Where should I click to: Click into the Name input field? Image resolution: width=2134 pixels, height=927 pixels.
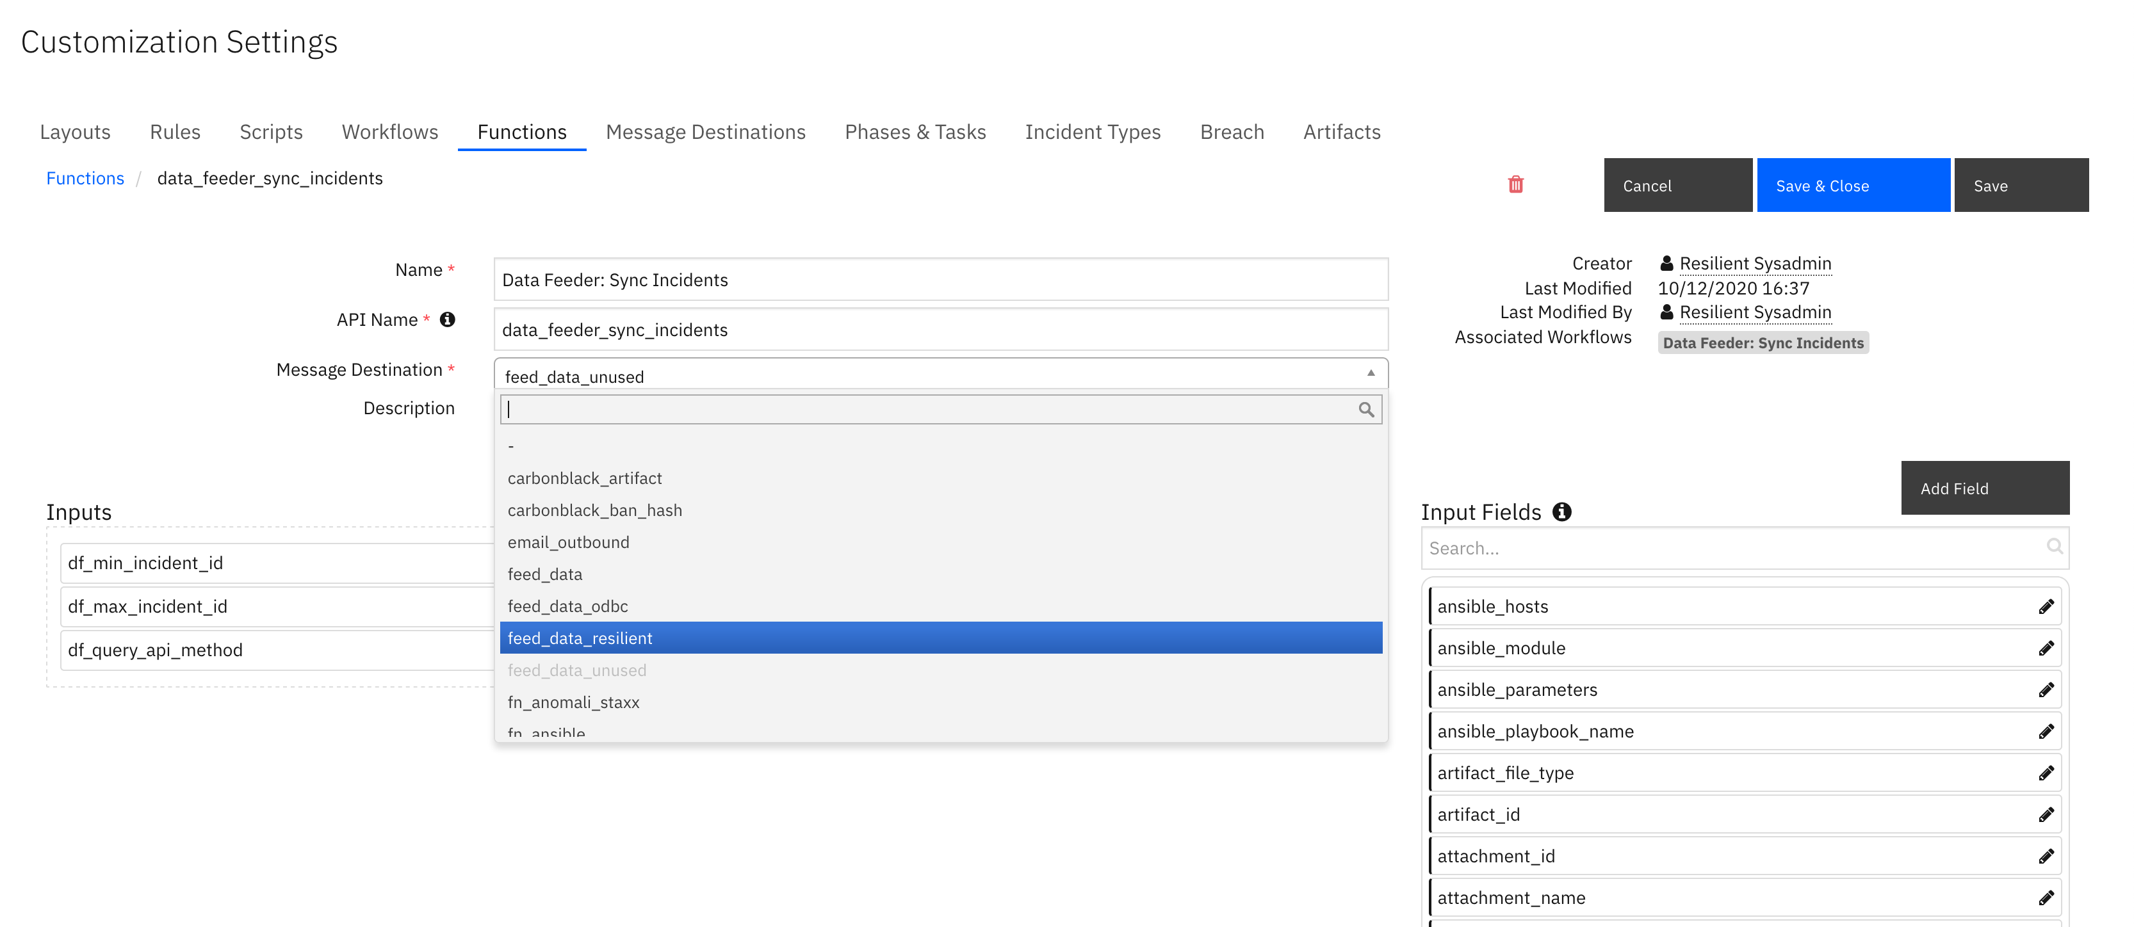tap(941, 279)
